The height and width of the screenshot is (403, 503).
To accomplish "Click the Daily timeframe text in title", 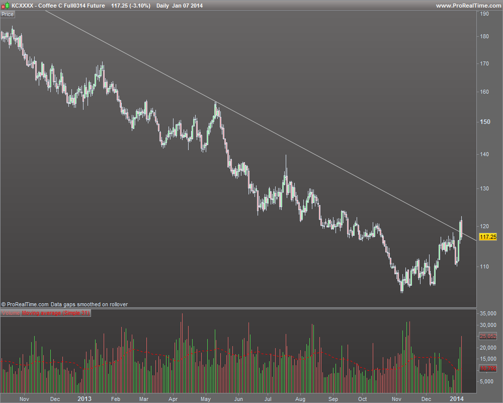I will (x=162, y=6).
